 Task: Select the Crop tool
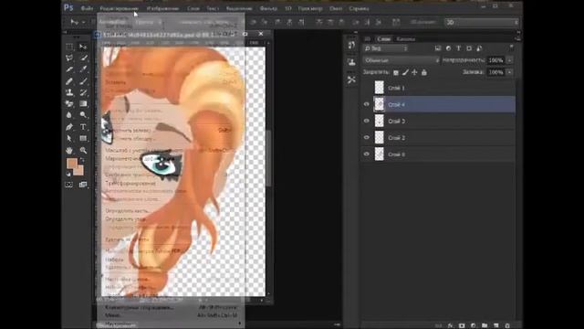click(x=69, y=69)
